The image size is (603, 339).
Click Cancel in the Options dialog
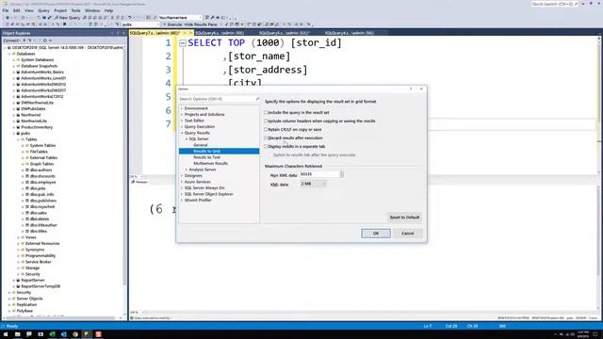click(x=407, y=234)
